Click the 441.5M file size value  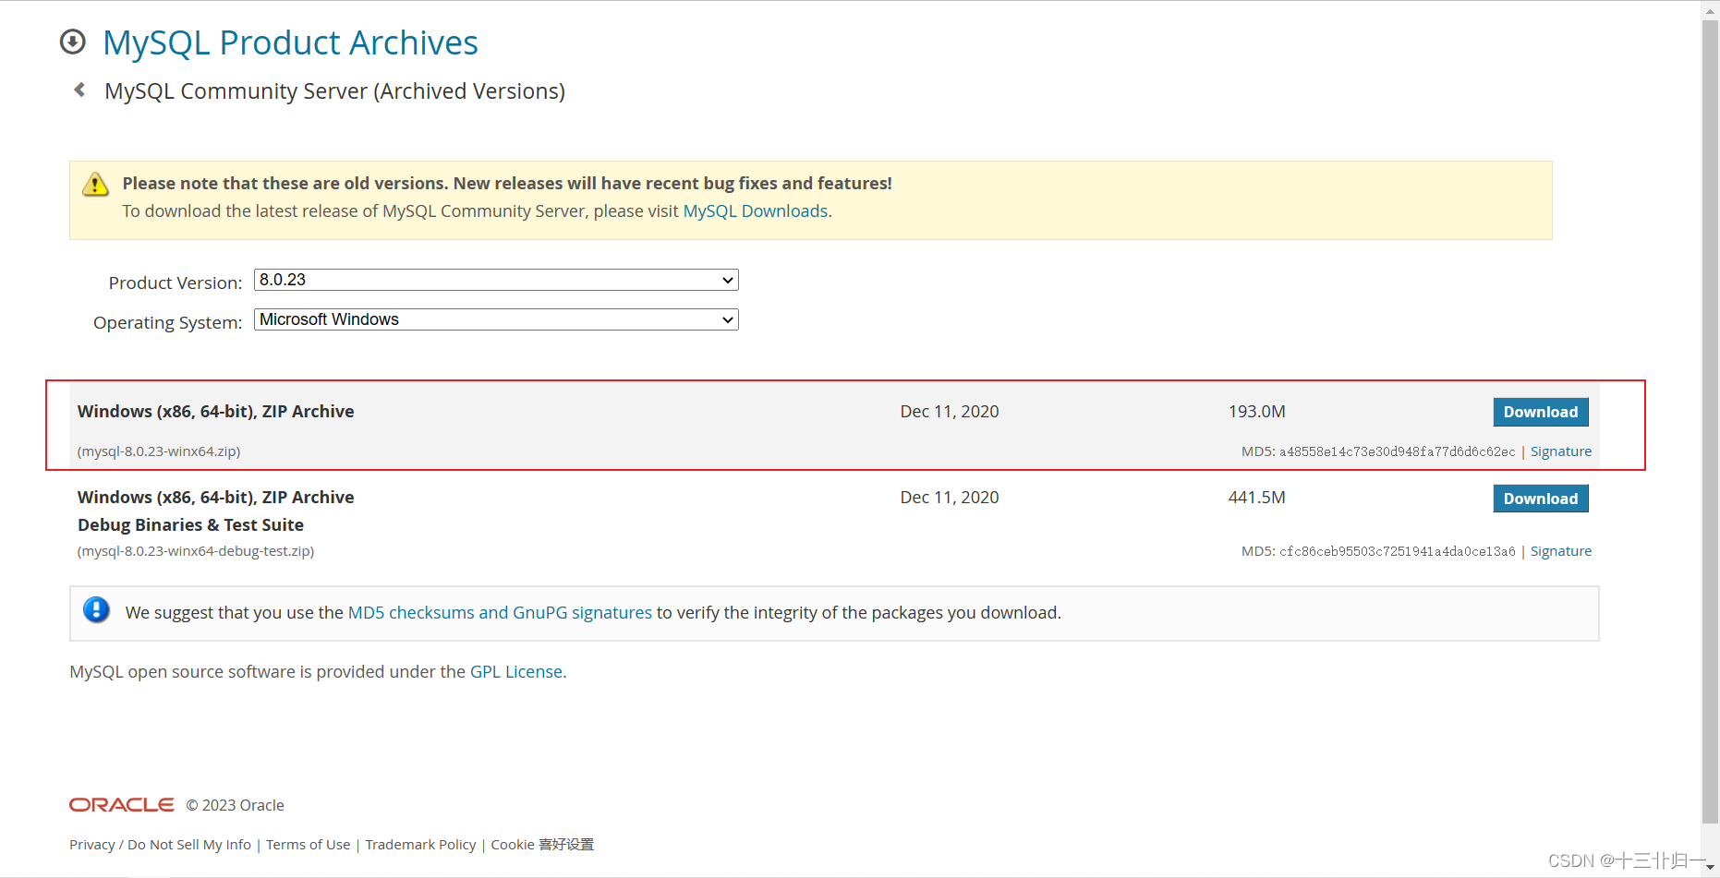click(1256, 498)
